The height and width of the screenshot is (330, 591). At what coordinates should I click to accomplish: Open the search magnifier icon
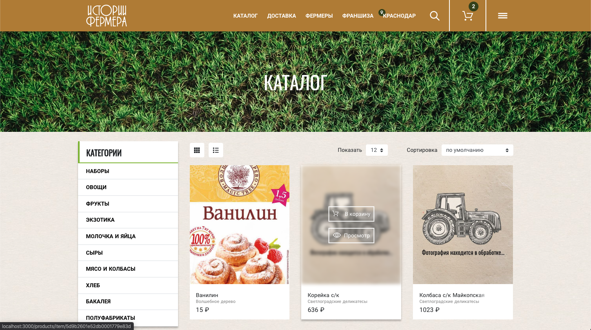435,16
